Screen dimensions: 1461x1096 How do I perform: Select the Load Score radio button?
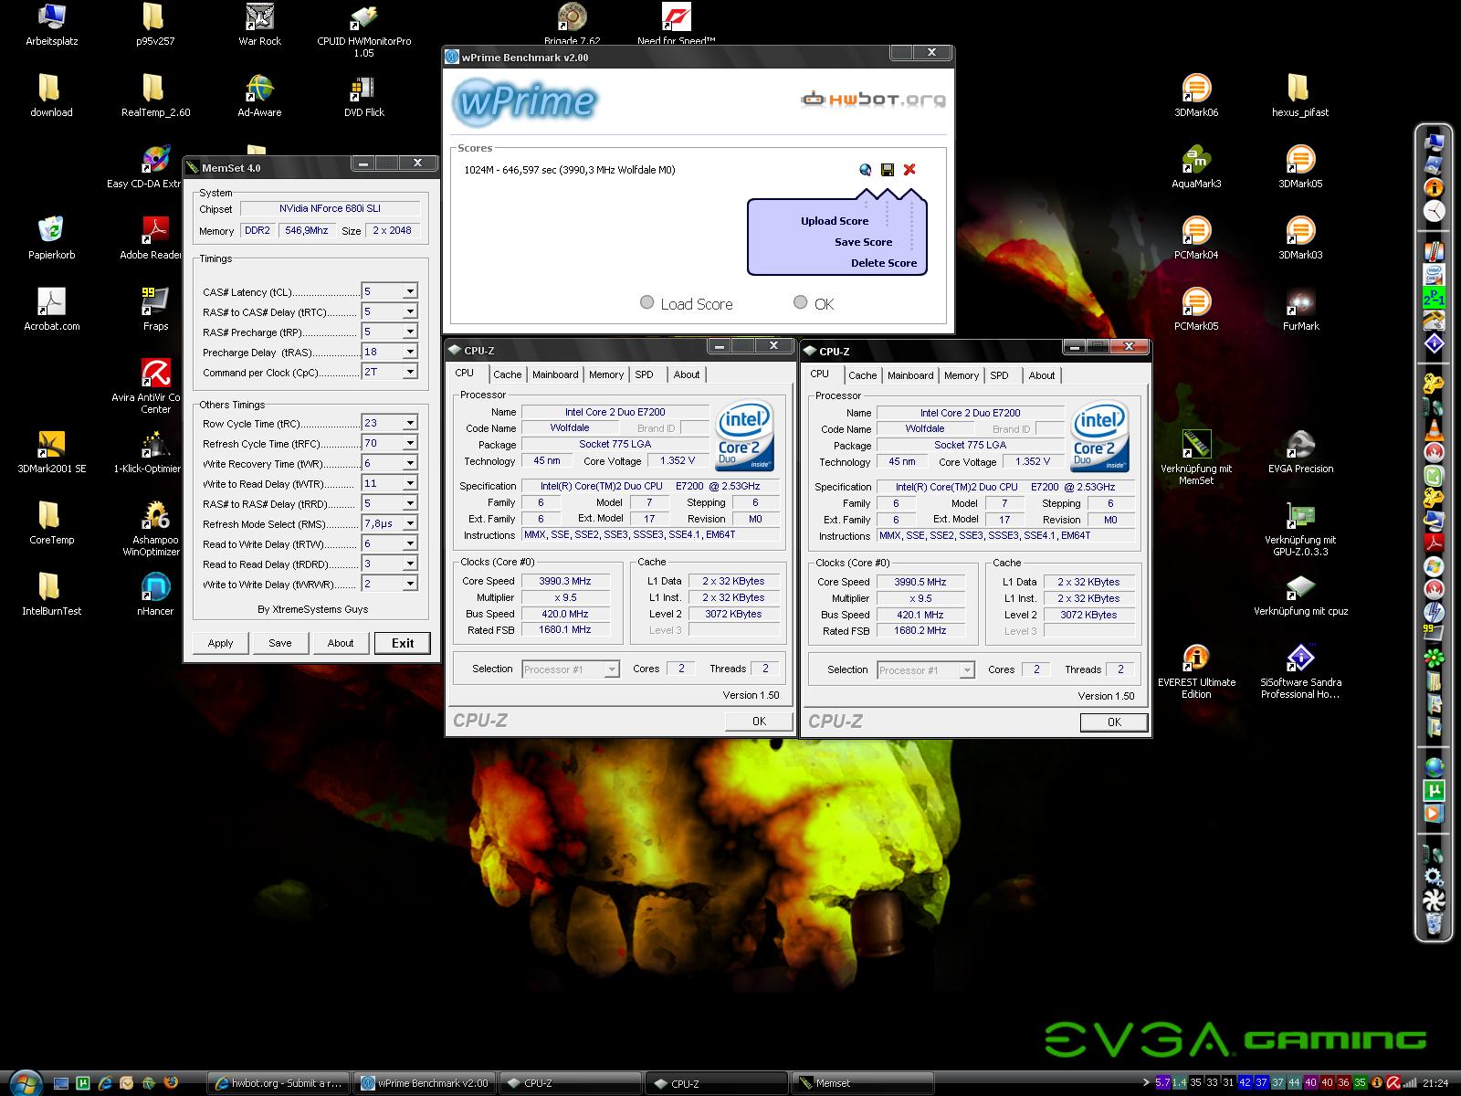click(x=646, y=302)
